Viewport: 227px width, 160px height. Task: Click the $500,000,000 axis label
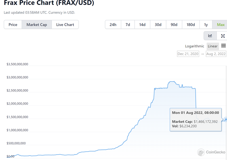[x=16, y=143]
